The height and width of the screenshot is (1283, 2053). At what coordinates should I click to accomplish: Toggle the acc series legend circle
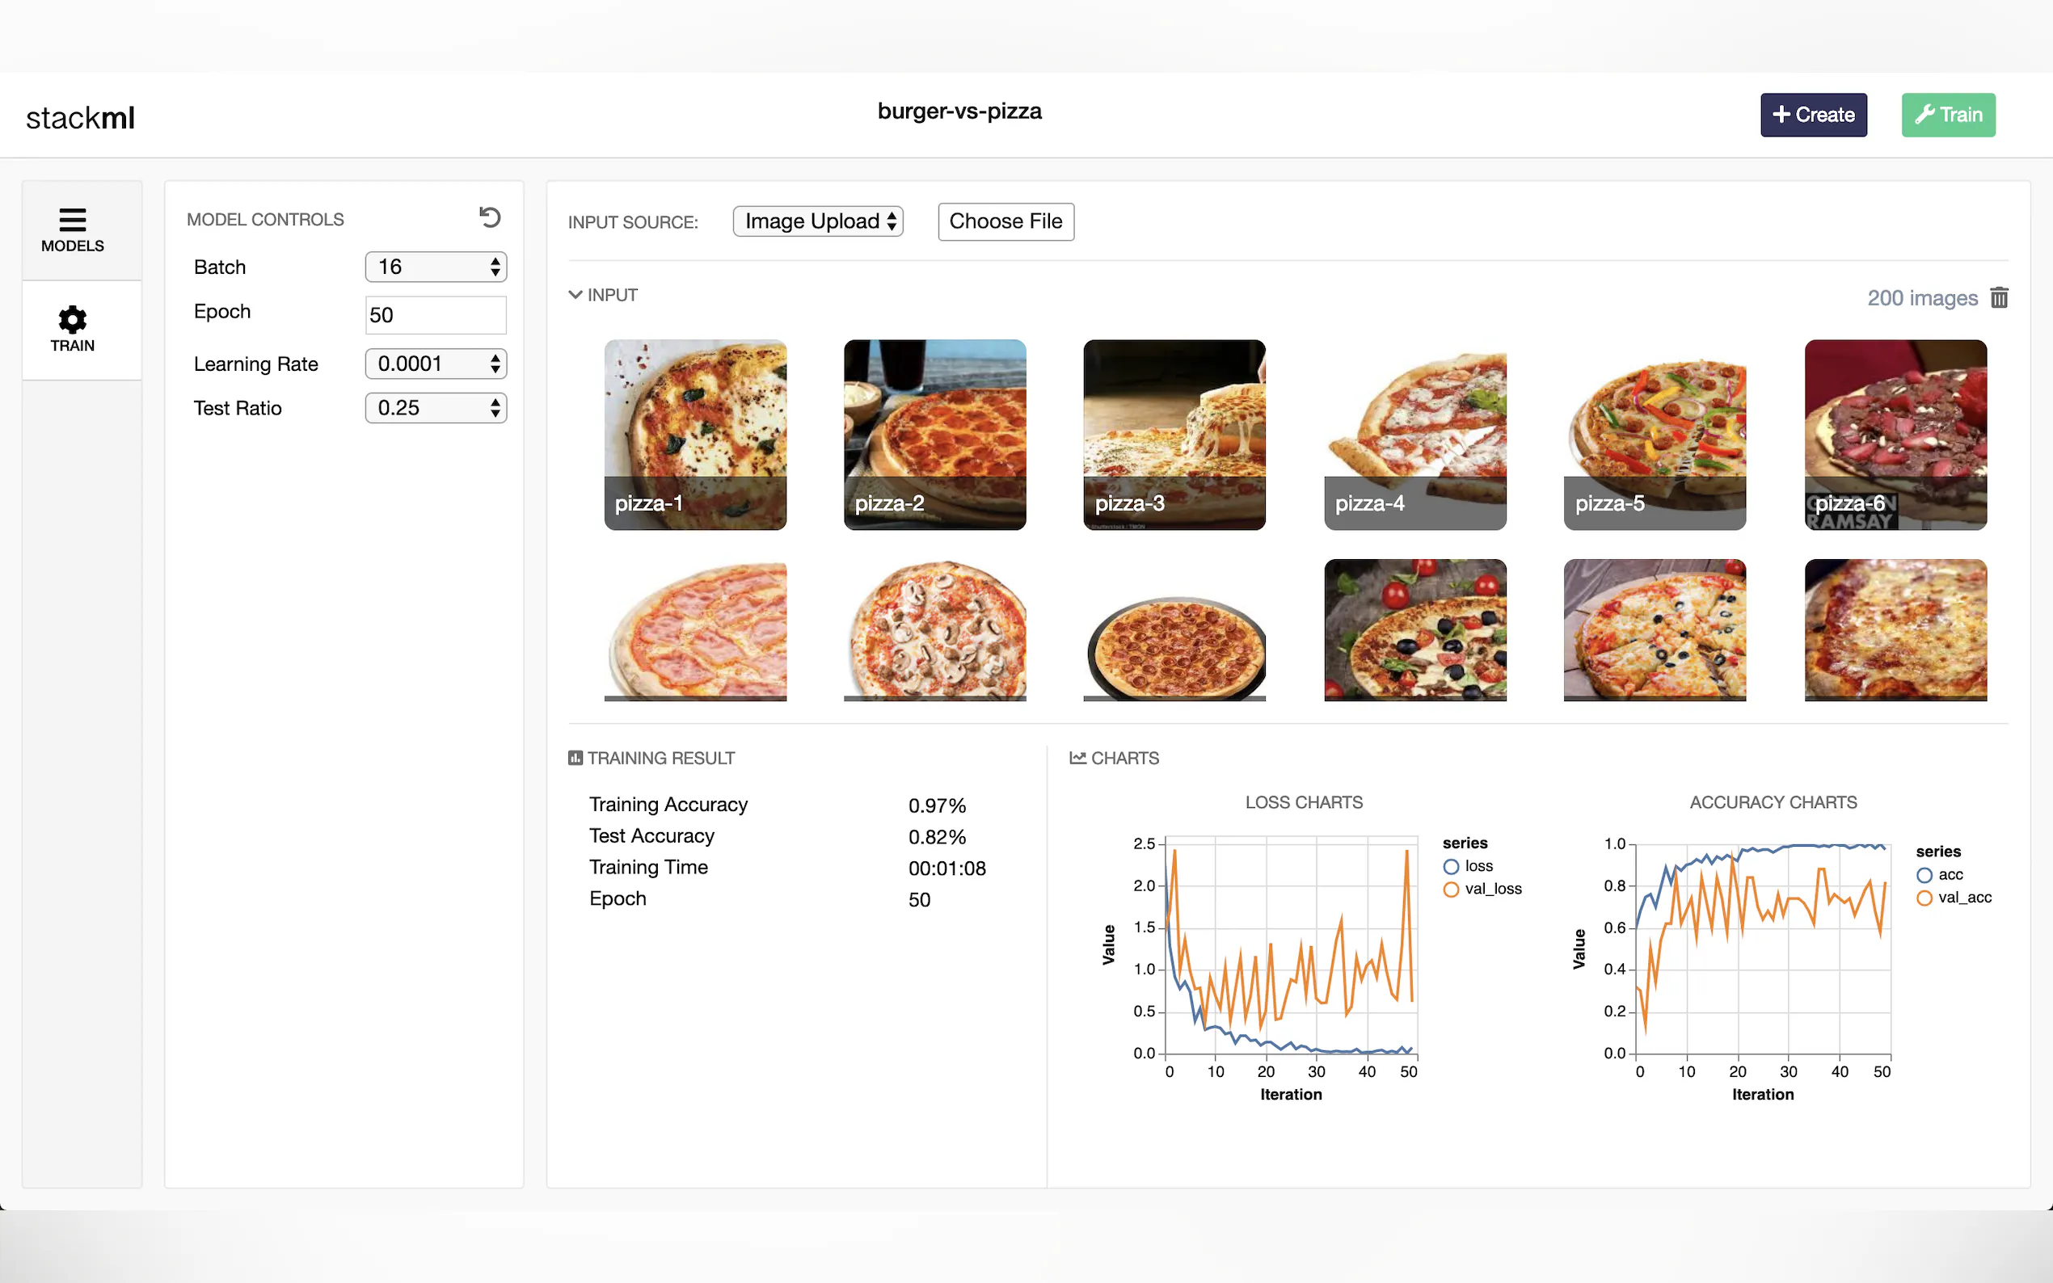pyautogui.click(x=1924, y=875)
